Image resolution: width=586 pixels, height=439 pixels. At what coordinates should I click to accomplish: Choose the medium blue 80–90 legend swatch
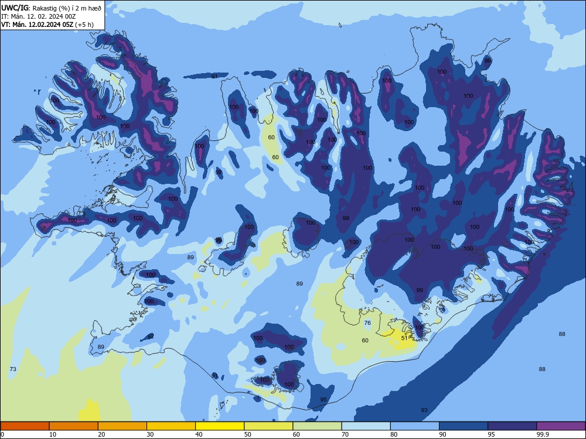pos(415,426)
